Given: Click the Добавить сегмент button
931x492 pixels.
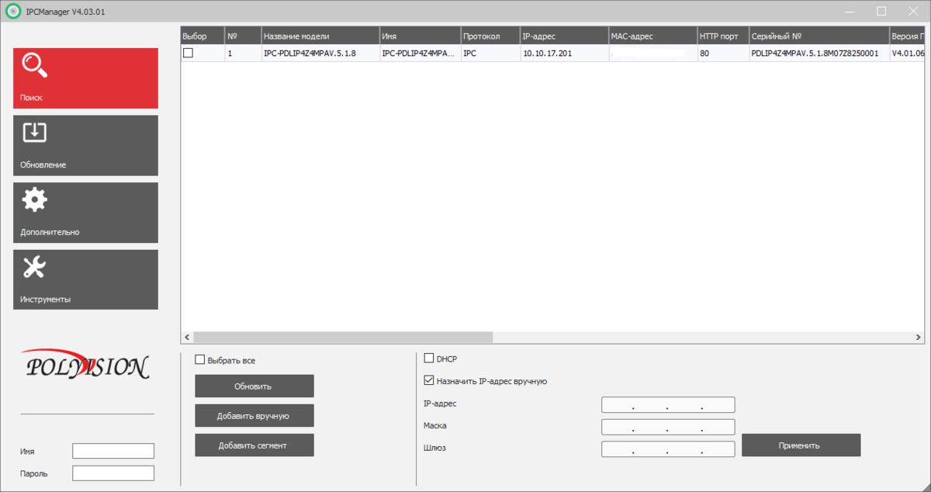Looking at the screenshot, I should click(x=254, y=445).
